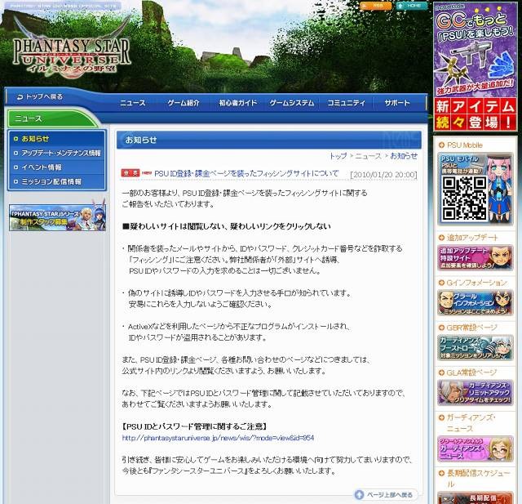The width and height of the screenshot is (522, 504).
Task: Select アップデート・メンテナンス情報 in sidebar
Action: tap(57, 153)
